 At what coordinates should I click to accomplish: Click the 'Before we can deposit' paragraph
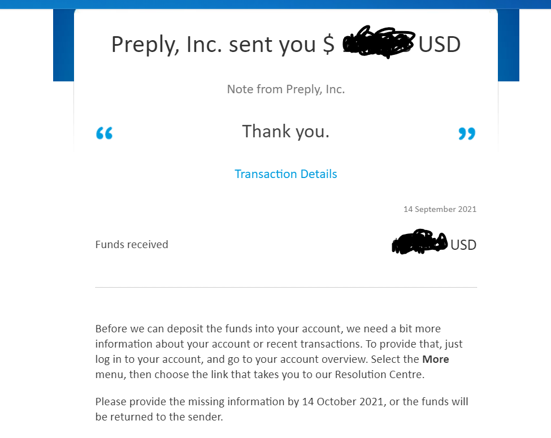click(x=279, y=352)
